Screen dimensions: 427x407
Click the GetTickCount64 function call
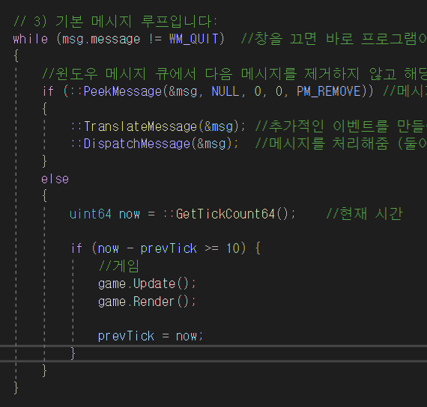tap(225, 214)
